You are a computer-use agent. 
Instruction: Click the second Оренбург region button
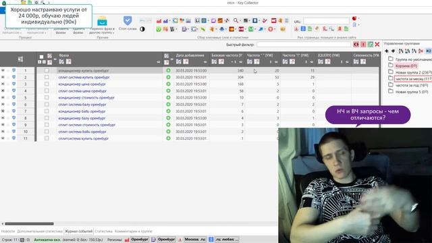coord(167,240)
